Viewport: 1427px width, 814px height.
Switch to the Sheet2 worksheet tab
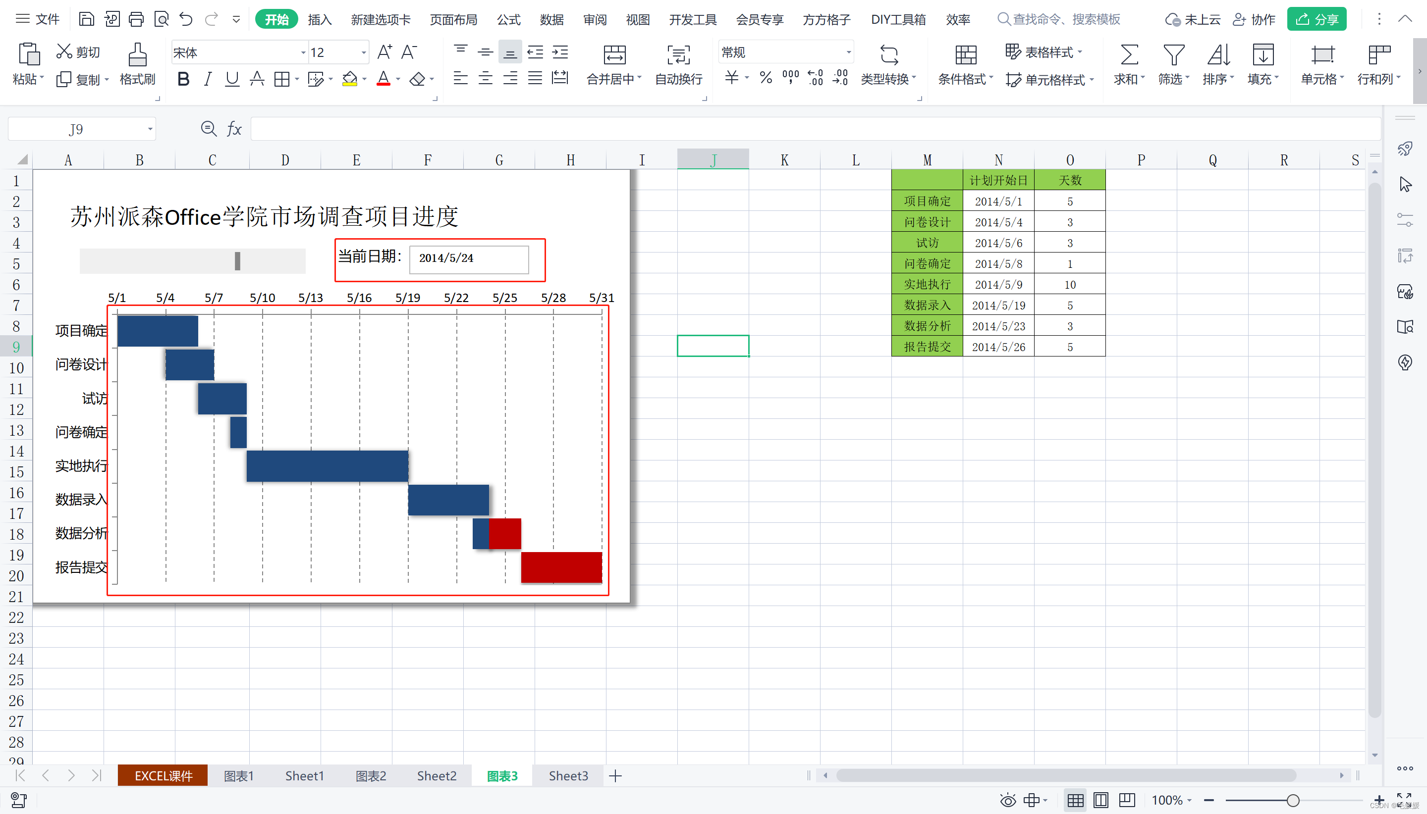437,775
